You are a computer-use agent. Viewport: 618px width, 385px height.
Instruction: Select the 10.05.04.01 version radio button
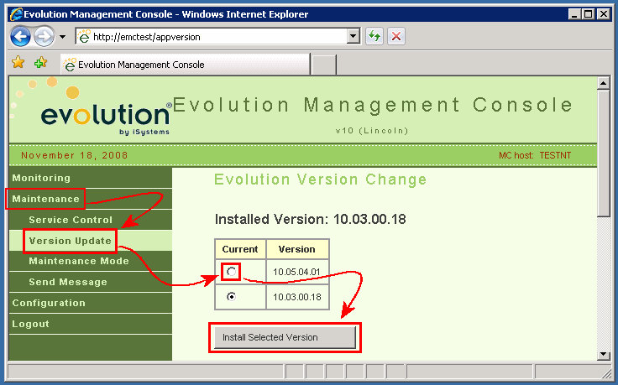click(231, 272)
